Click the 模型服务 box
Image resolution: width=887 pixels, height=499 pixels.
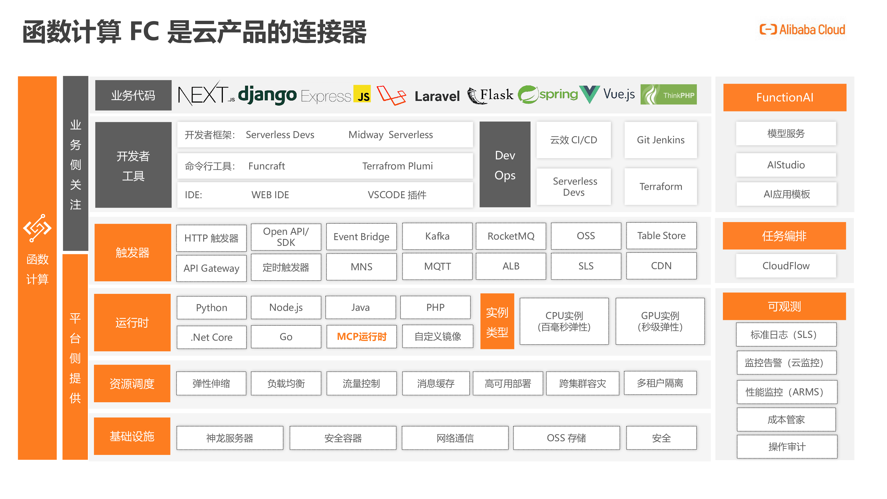tap(786, 133)
